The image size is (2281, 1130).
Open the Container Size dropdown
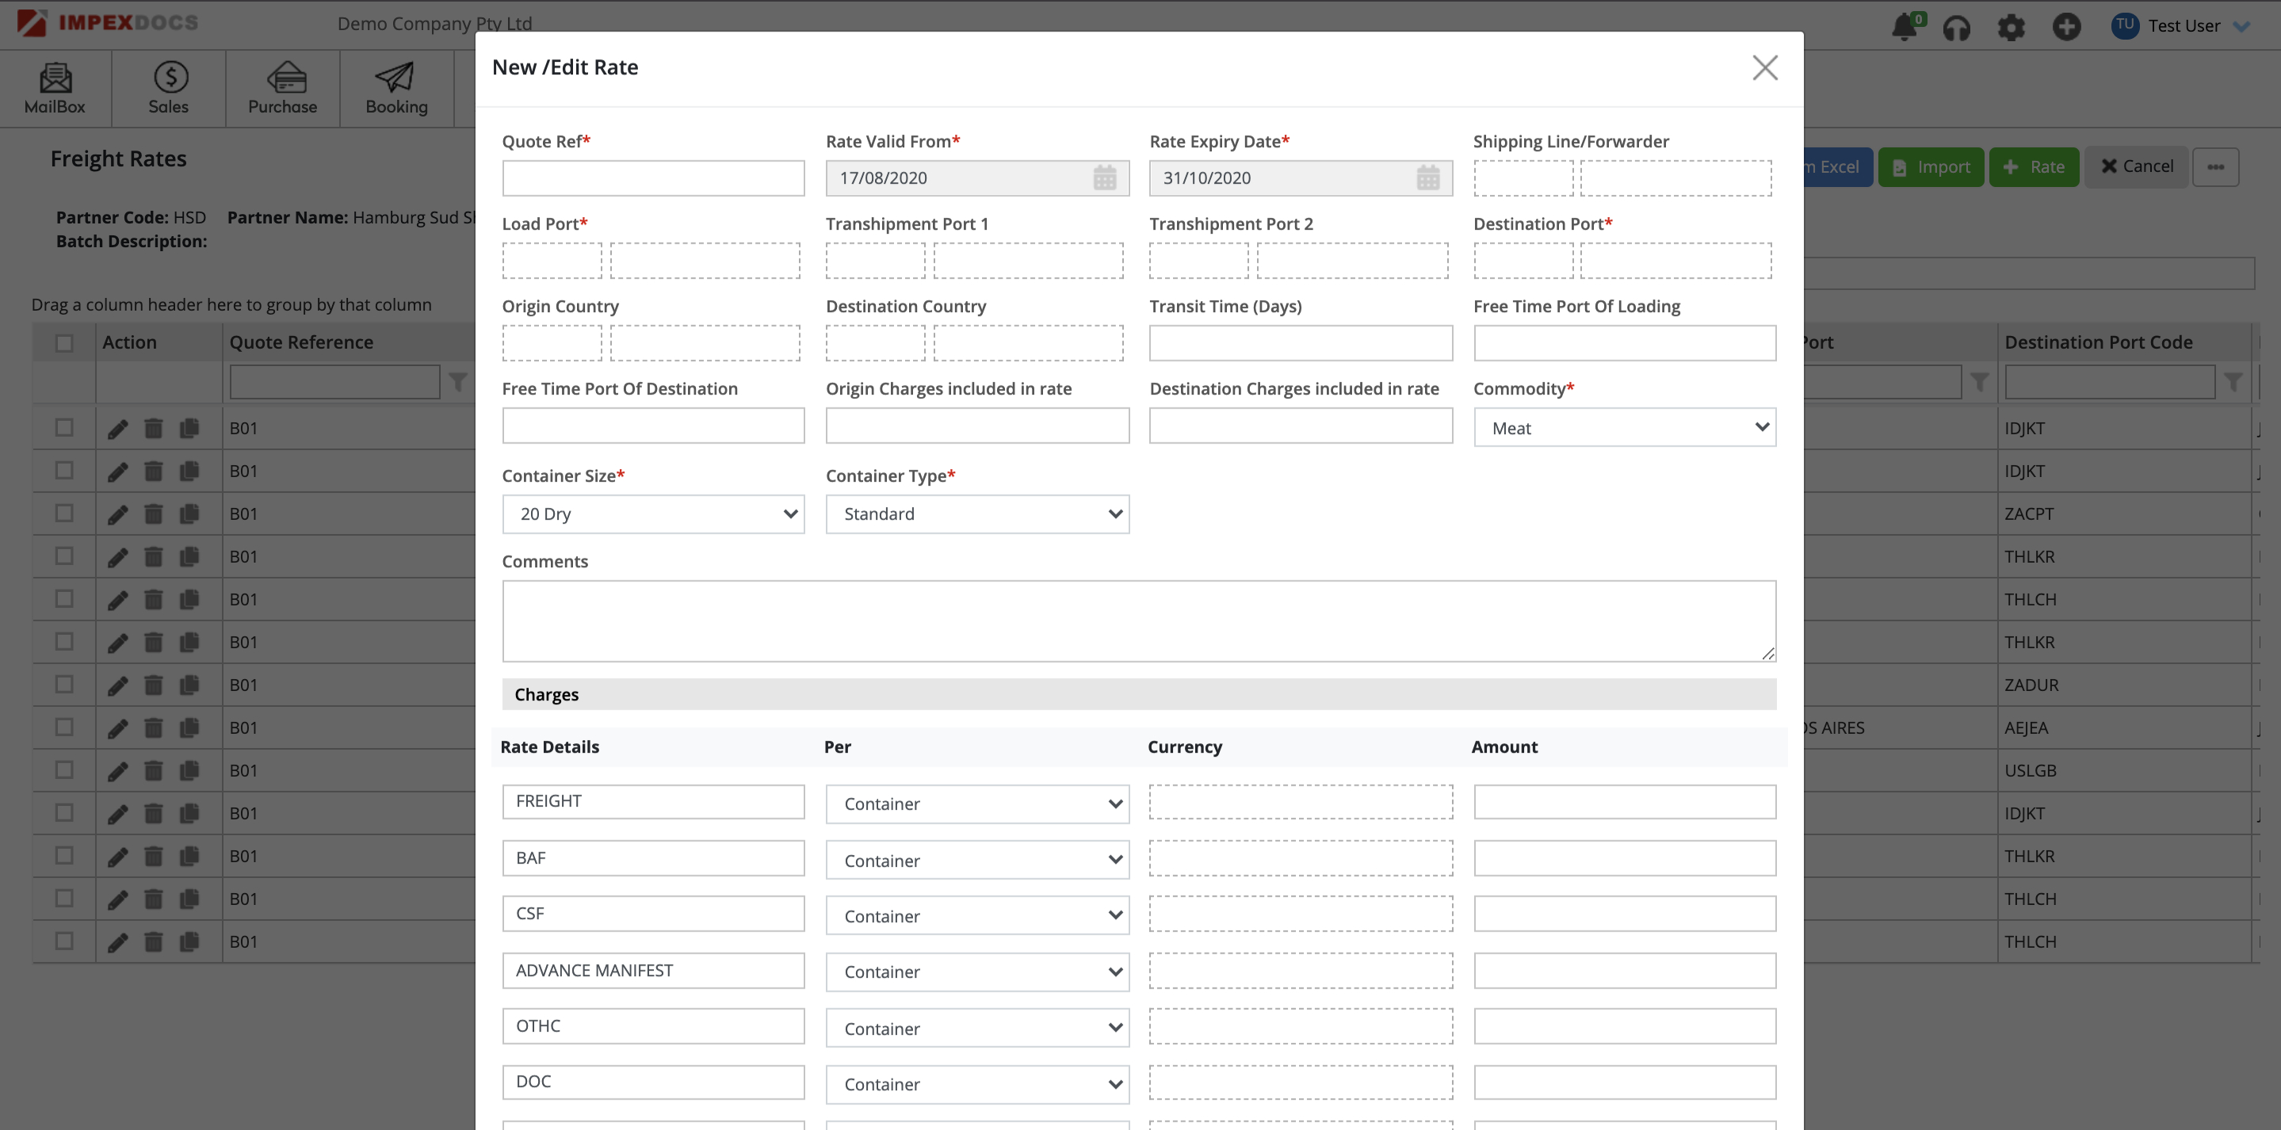pyautogui.click(x=652, y=513)
